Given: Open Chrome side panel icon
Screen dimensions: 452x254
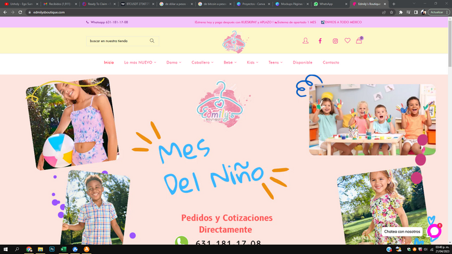Looking at the screenshot, I should [416, 12].
